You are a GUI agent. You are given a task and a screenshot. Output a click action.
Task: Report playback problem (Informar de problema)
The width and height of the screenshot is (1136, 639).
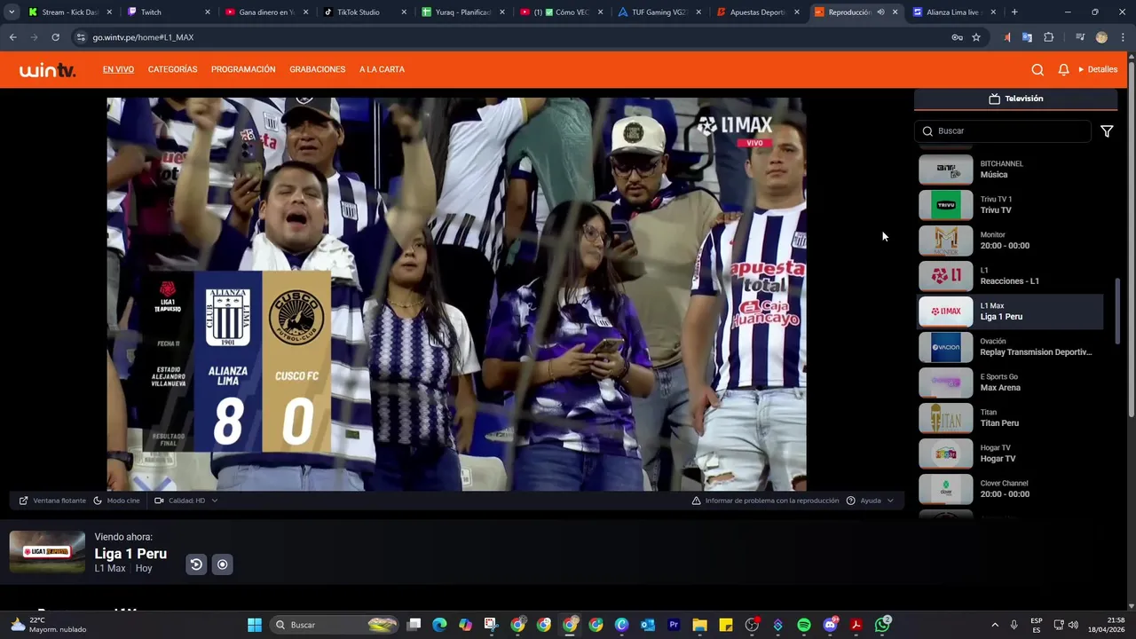(x=765, y=501)
